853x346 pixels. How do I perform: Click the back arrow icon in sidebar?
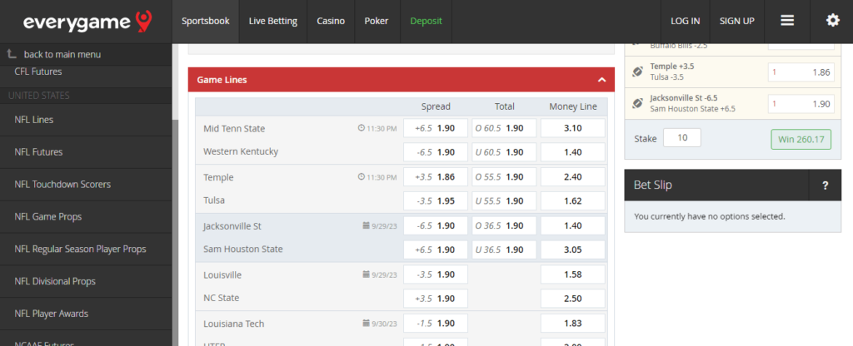point(12,54)
